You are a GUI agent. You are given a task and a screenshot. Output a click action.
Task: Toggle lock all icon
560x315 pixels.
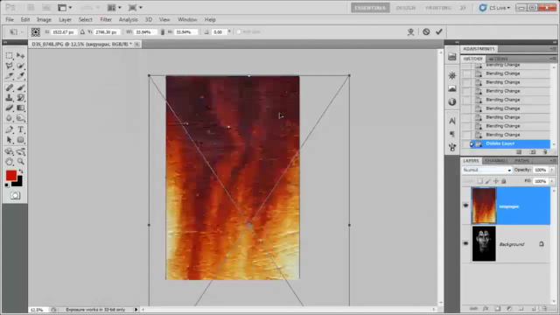click(x=504, y=181)
